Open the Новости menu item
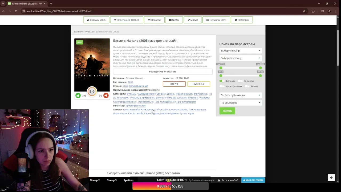 154,20
